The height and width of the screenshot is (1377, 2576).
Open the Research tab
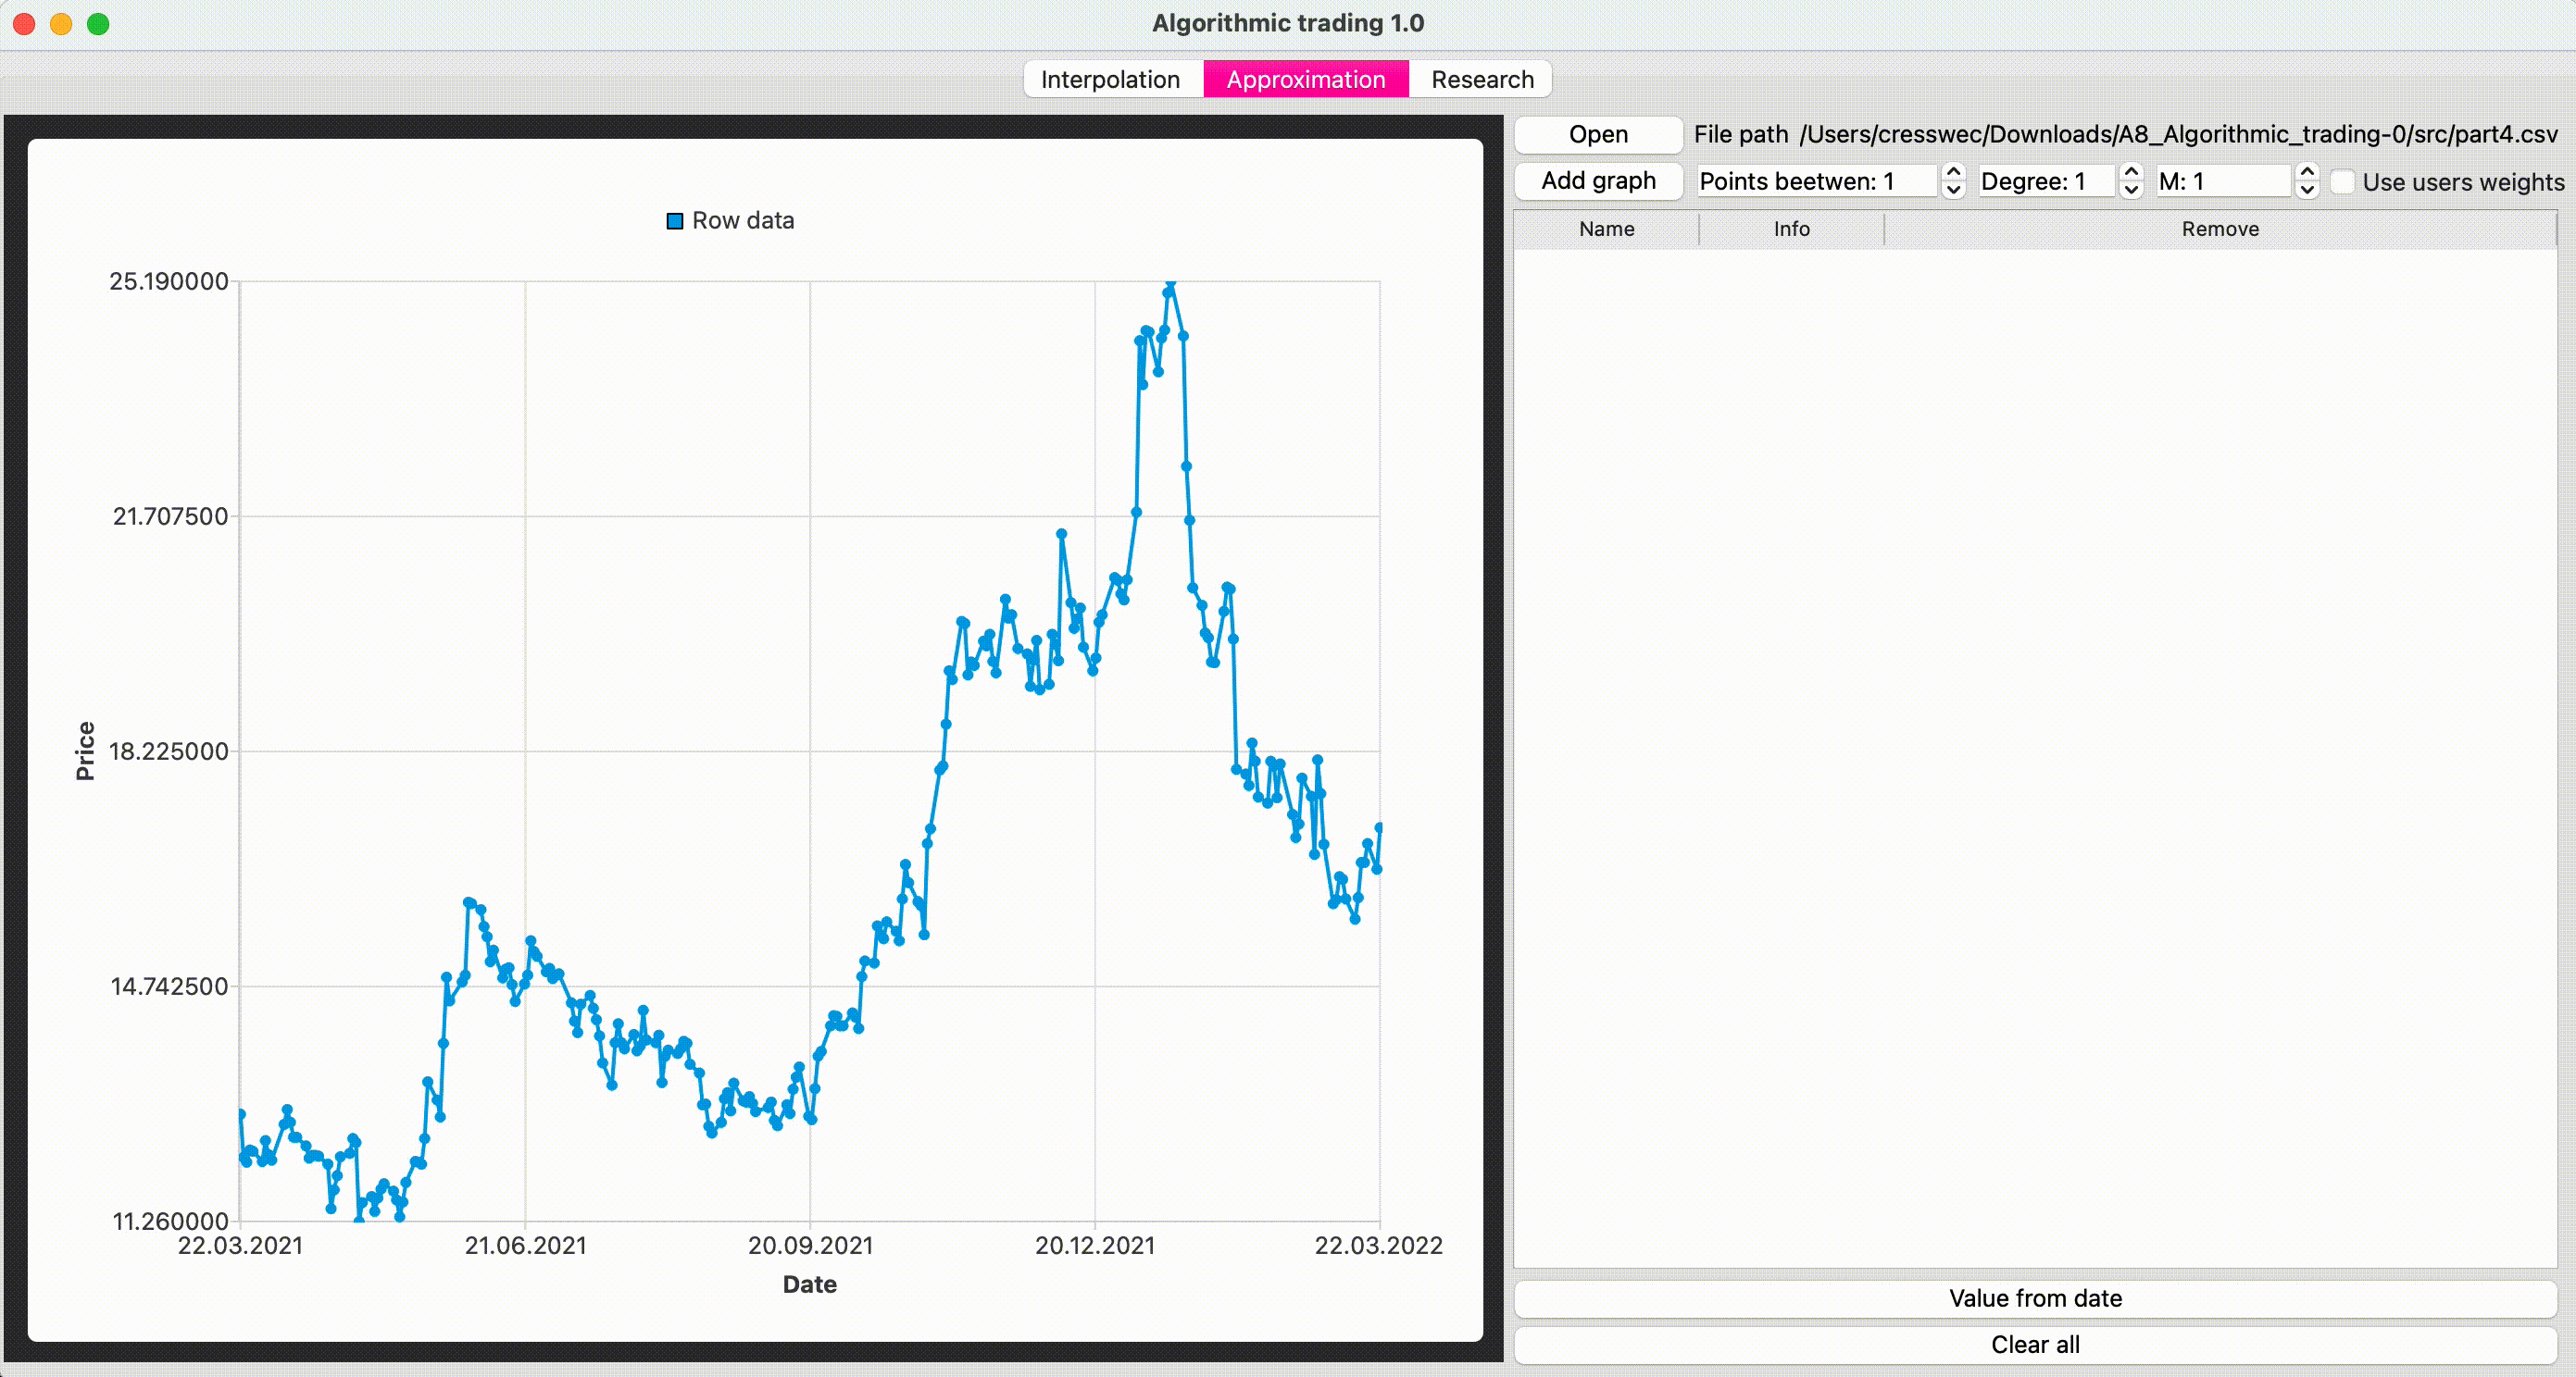1482,79
